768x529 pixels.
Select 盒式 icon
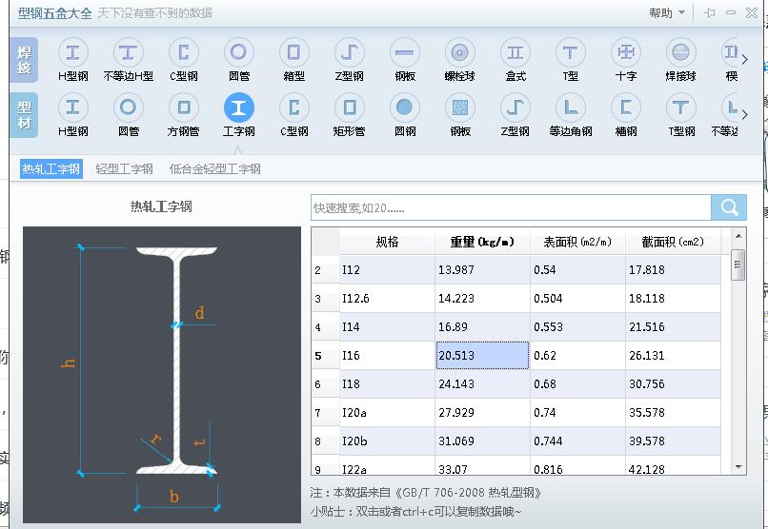click(x=515, y=52)
